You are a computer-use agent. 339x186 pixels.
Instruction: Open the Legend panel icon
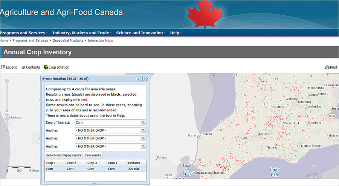tap(3, 67)
